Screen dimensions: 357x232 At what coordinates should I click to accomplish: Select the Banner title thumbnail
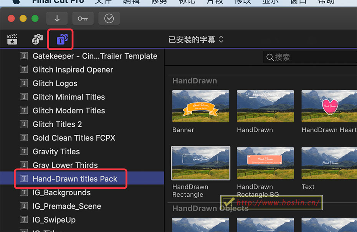point(201,106)
